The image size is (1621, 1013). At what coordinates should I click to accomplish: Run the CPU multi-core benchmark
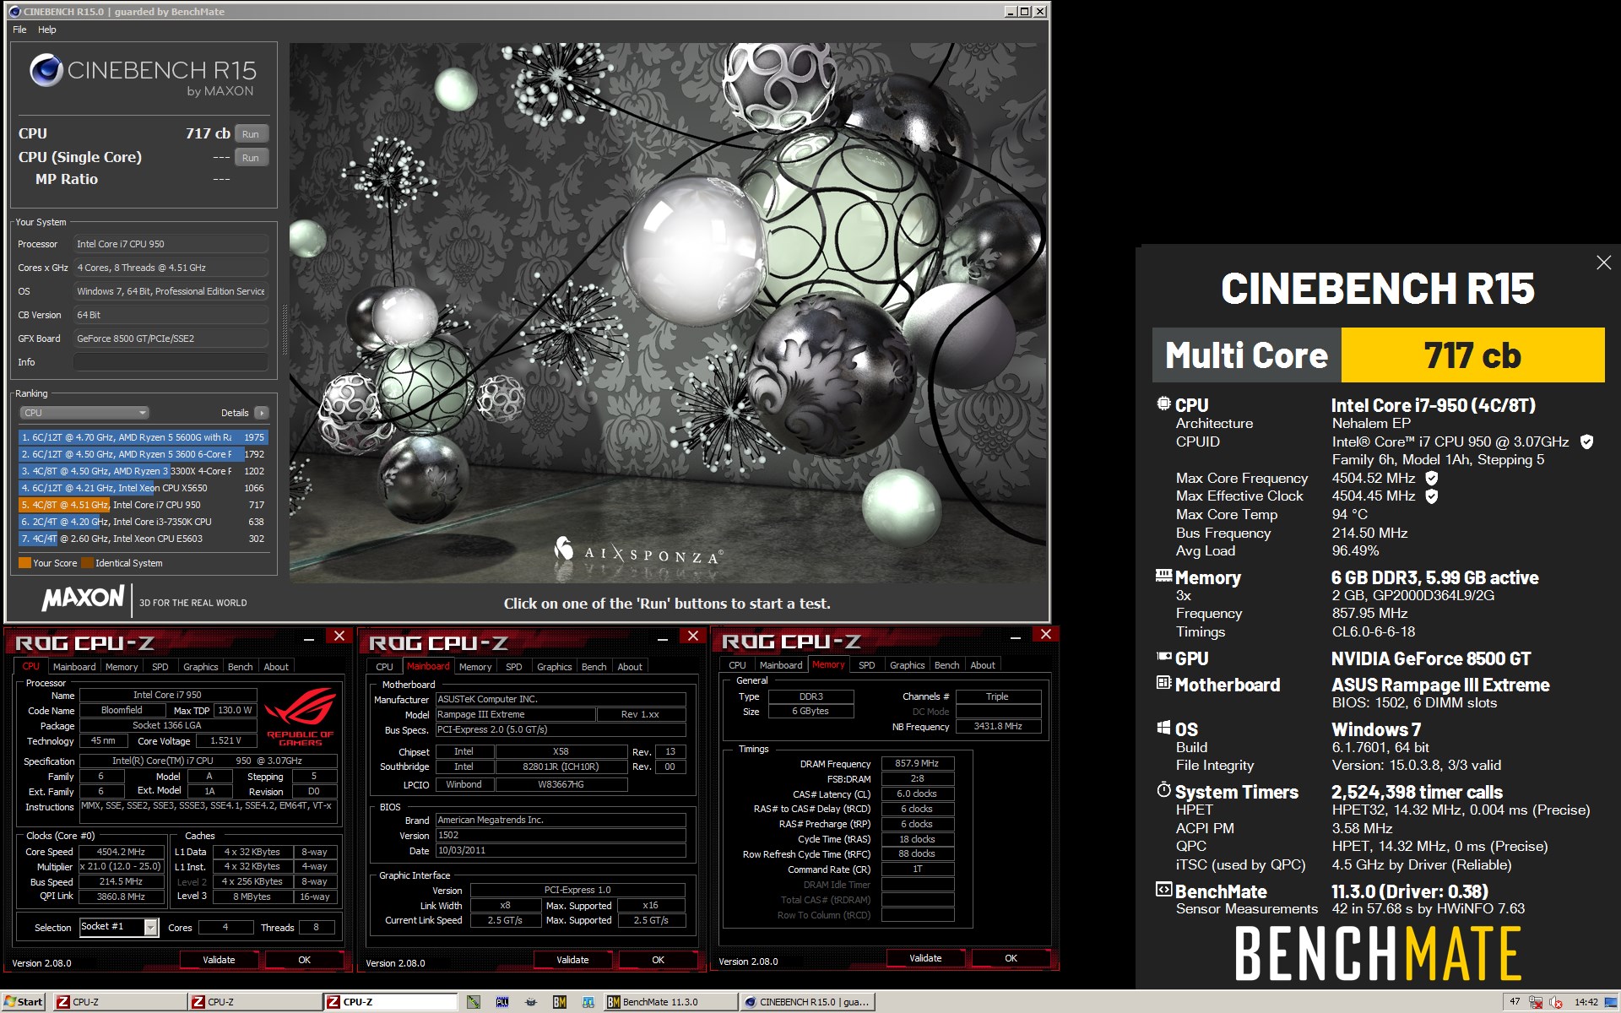251,134
